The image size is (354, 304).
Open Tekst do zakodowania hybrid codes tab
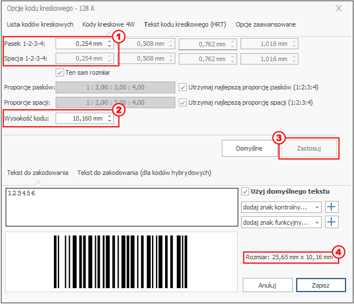coord(144,173)
